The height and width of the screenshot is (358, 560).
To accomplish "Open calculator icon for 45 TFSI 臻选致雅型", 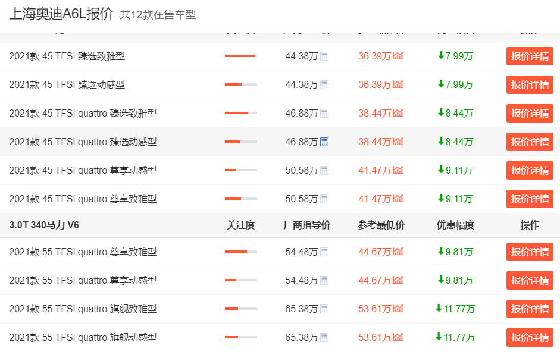I will [324, 56].
